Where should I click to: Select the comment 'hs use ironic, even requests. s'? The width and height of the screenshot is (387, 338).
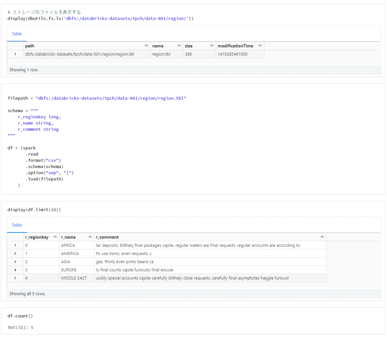pos(210,254)
